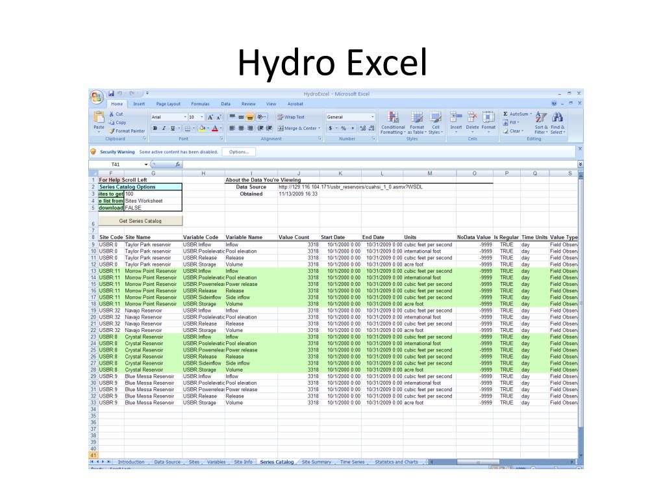Toggle middle vertical alignment
665x499 pixels.
coord(241,117)
